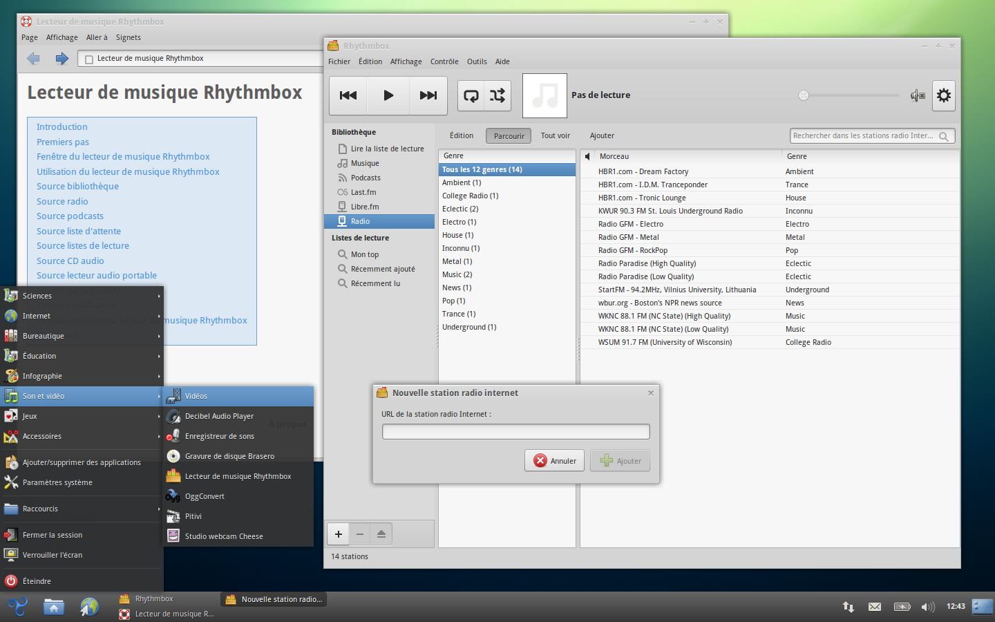Open the Récemment ajouté playlist

380,269
